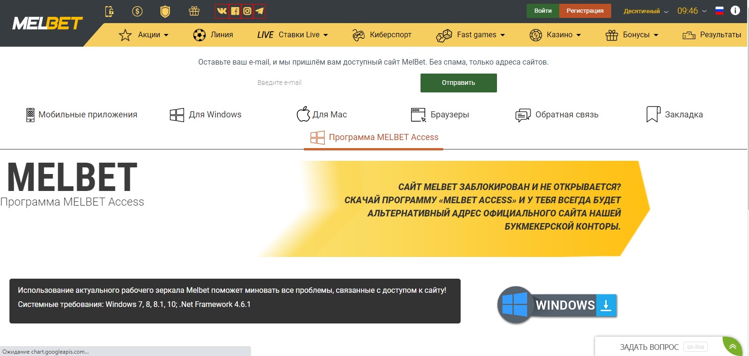Open the Десятичный odds format dropdown
749x356 pixels.
[x=646, y=11]
